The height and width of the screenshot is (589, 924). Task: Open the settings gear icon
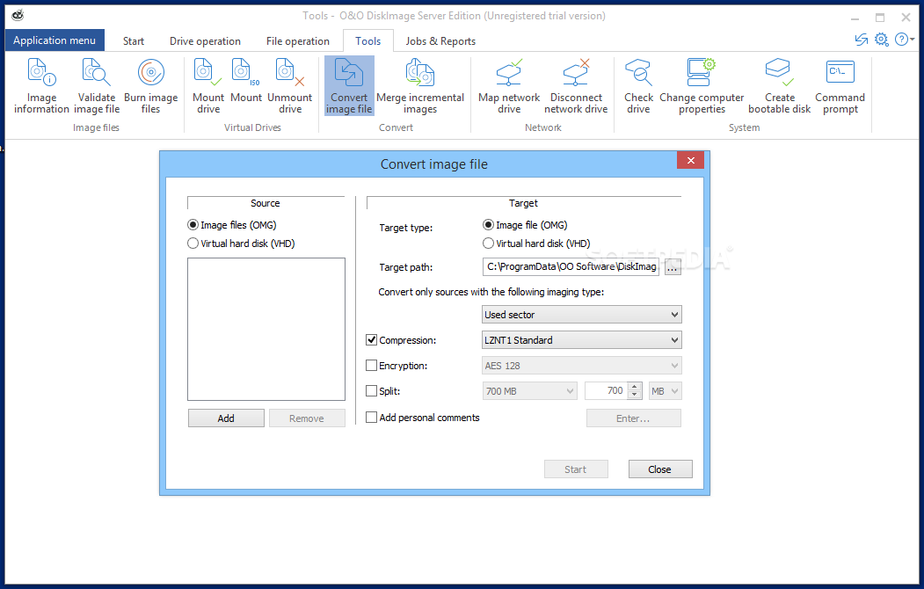(881, 40)
